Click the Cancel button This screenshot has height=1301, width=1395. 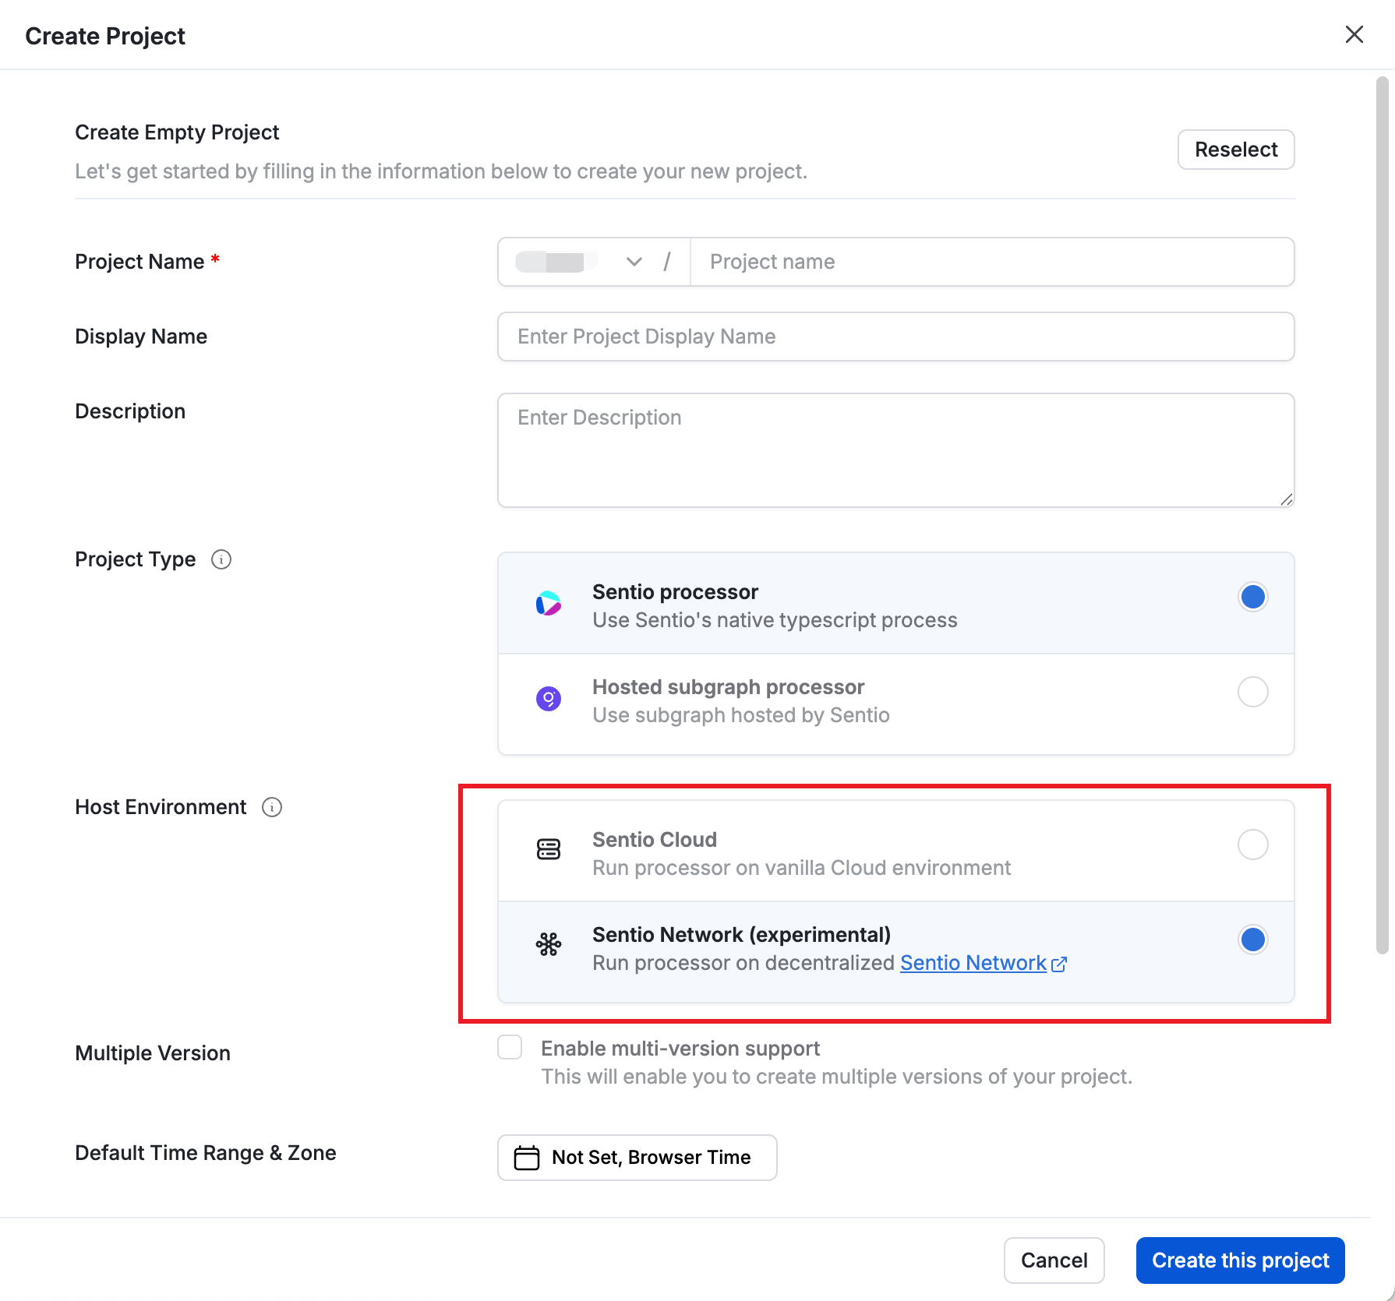(1054, 1260)
